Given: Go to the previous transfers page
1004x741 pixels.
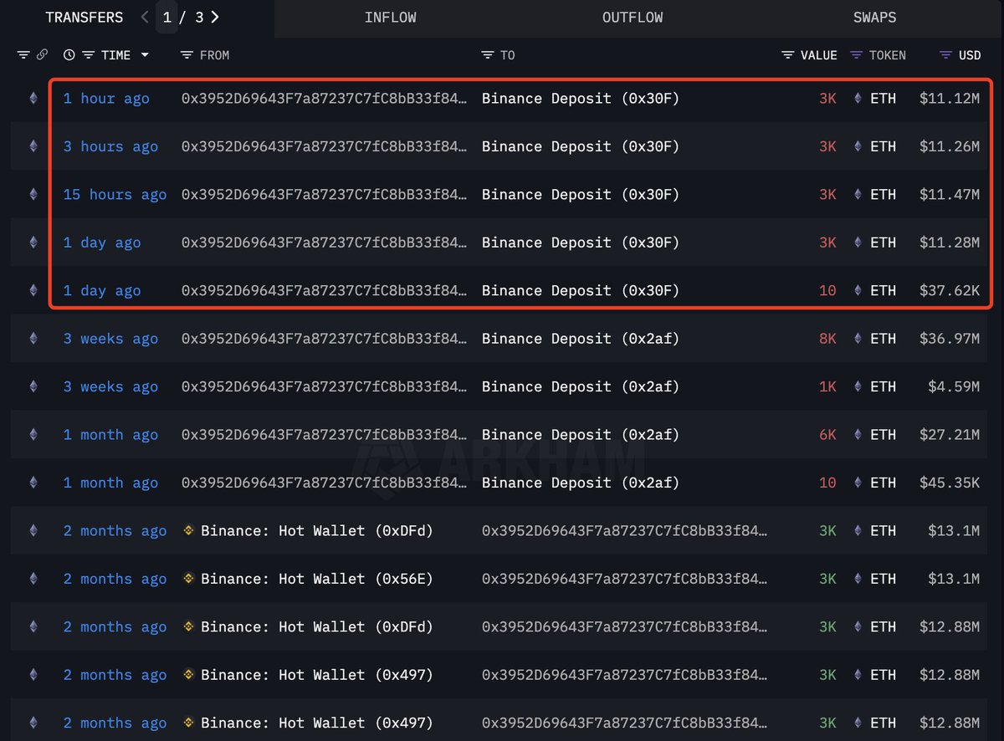Looking at the screenshot, I should pyautogui.click(x=145, y=17).
